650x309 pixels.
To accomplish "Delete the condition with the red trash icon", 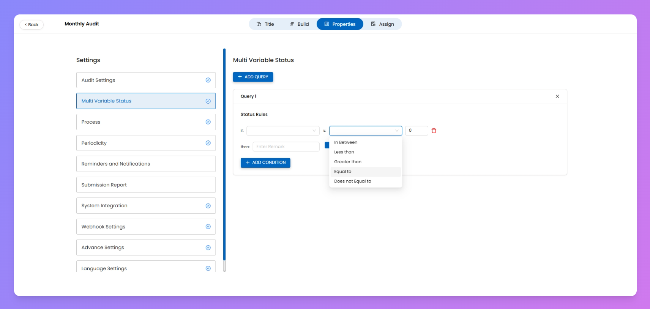I will click(x=434, y=131).
